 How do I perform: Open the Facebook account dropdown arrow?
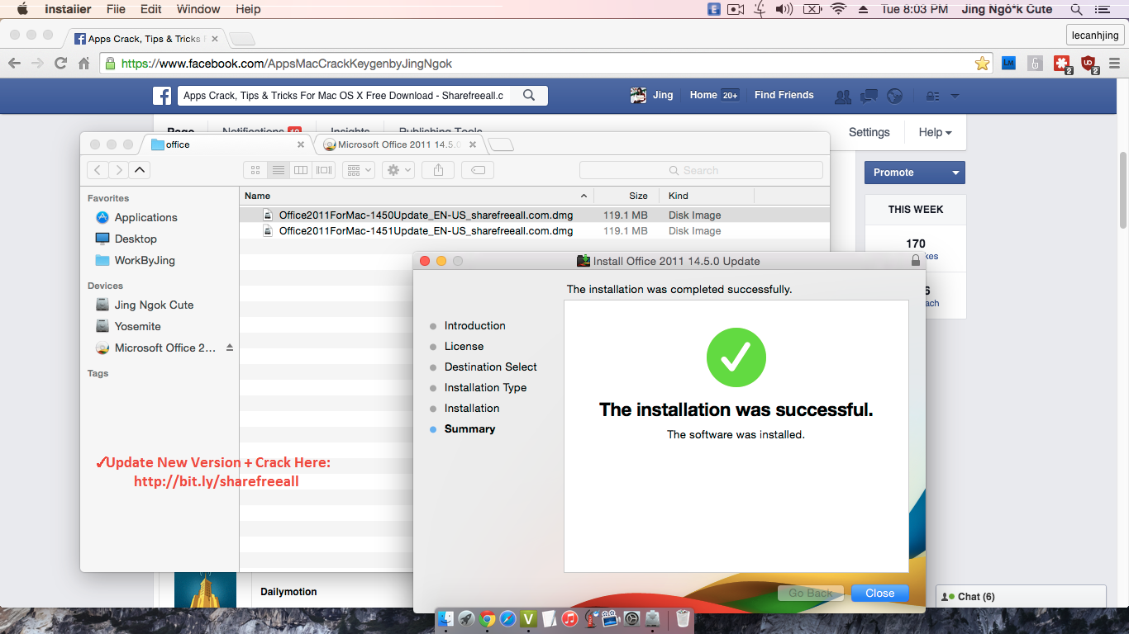[x=955, y=96]
